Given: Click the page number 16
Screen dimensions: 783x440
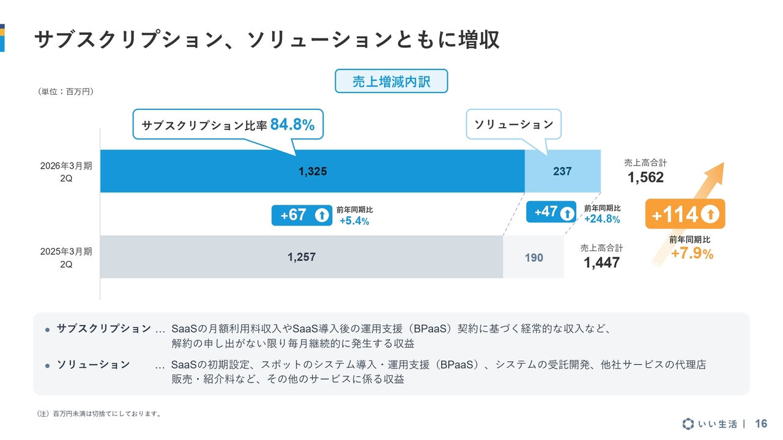Looking at the screenshot, I should pyautogui.click(x=761, y=424).
